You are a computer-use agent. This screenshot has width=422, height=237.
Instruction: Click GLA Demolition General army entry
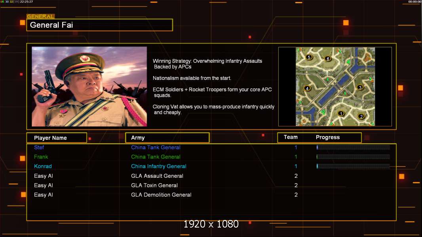(161, 195)
